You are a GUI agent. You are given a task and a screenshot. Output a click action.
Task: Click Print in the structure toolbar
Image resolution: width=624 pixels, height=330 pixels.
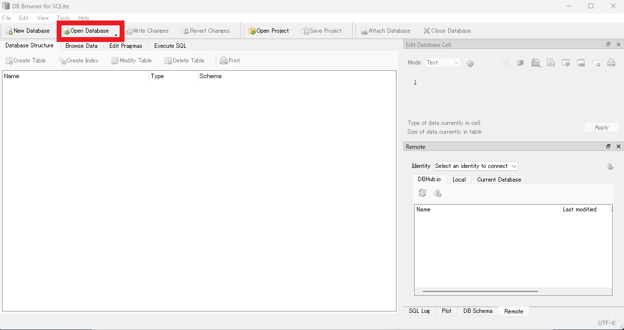tap(230, 61)
